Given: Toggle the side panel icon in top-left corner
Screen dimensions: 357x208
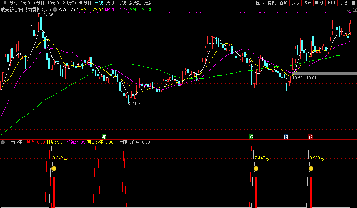Looking at the screenshot, I should coord(4,3).
